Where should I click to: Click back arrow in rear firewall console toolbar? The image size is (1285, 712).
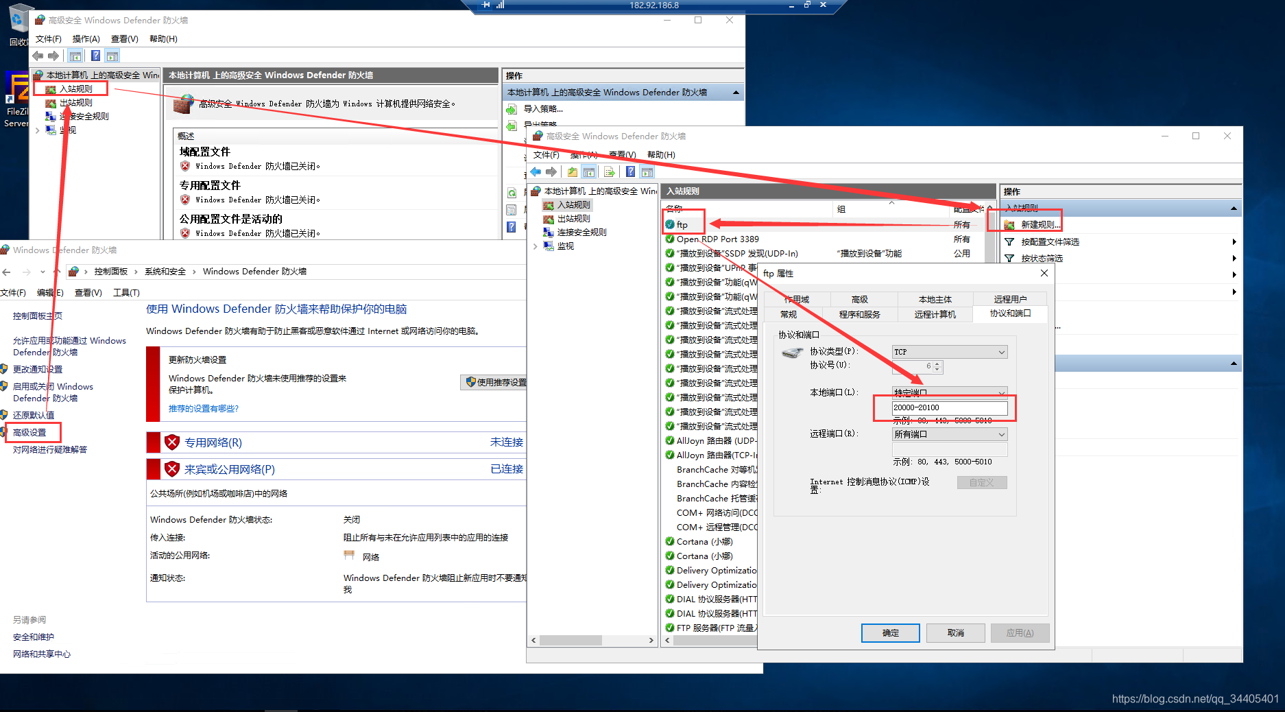[38, 56]
